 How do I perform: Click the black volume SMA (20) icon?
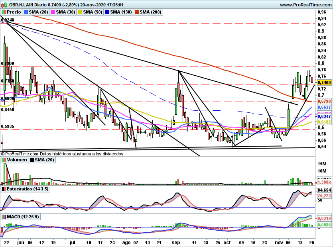(x=32, y=160)
